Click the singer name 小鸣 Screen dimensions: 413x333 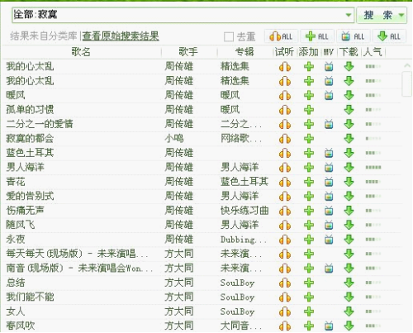(174, 139)
